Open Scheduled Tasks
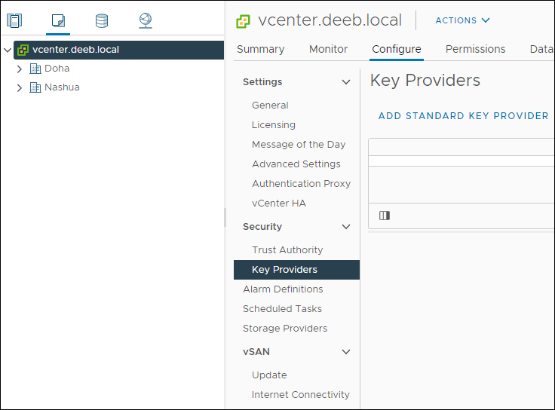 click(x=282, y=309)
